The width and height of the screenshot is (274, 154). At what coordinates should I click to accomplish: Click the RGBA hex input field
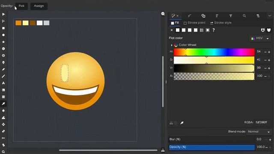click(x=262, y=122)
